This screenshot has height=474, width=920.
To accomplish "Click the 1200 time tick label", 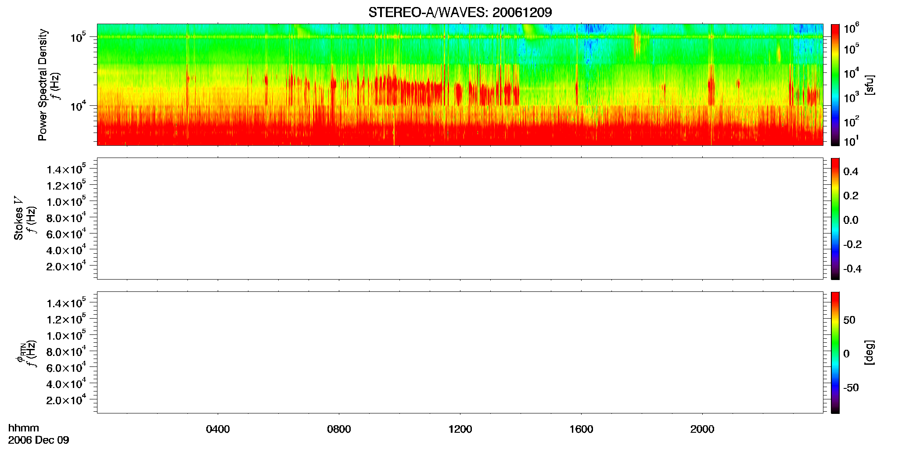I will point(460,429).
